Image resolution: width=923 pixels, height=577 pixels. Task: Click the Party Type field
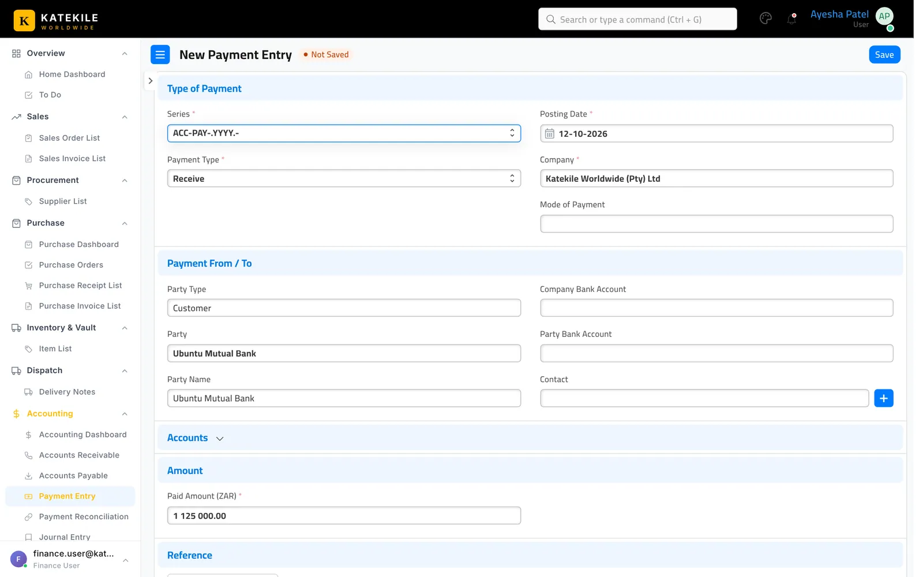pos(344,308)
